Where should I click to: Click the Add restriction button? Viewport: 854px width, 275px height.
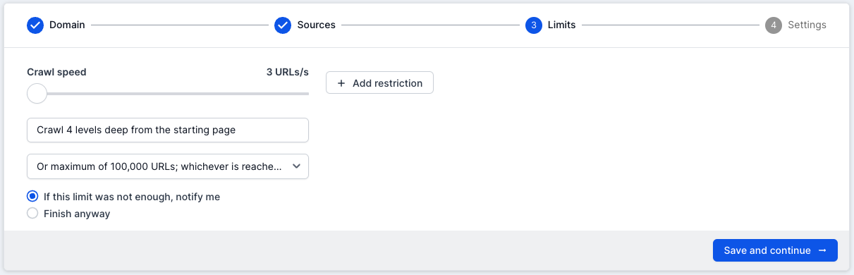[x=379, y=83]
